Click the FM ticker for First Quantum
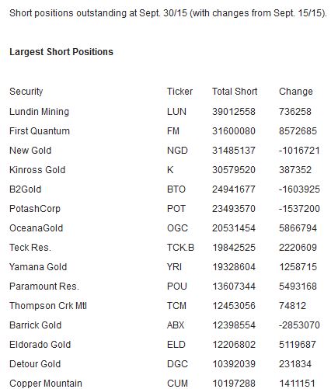 tap(173, 131)
